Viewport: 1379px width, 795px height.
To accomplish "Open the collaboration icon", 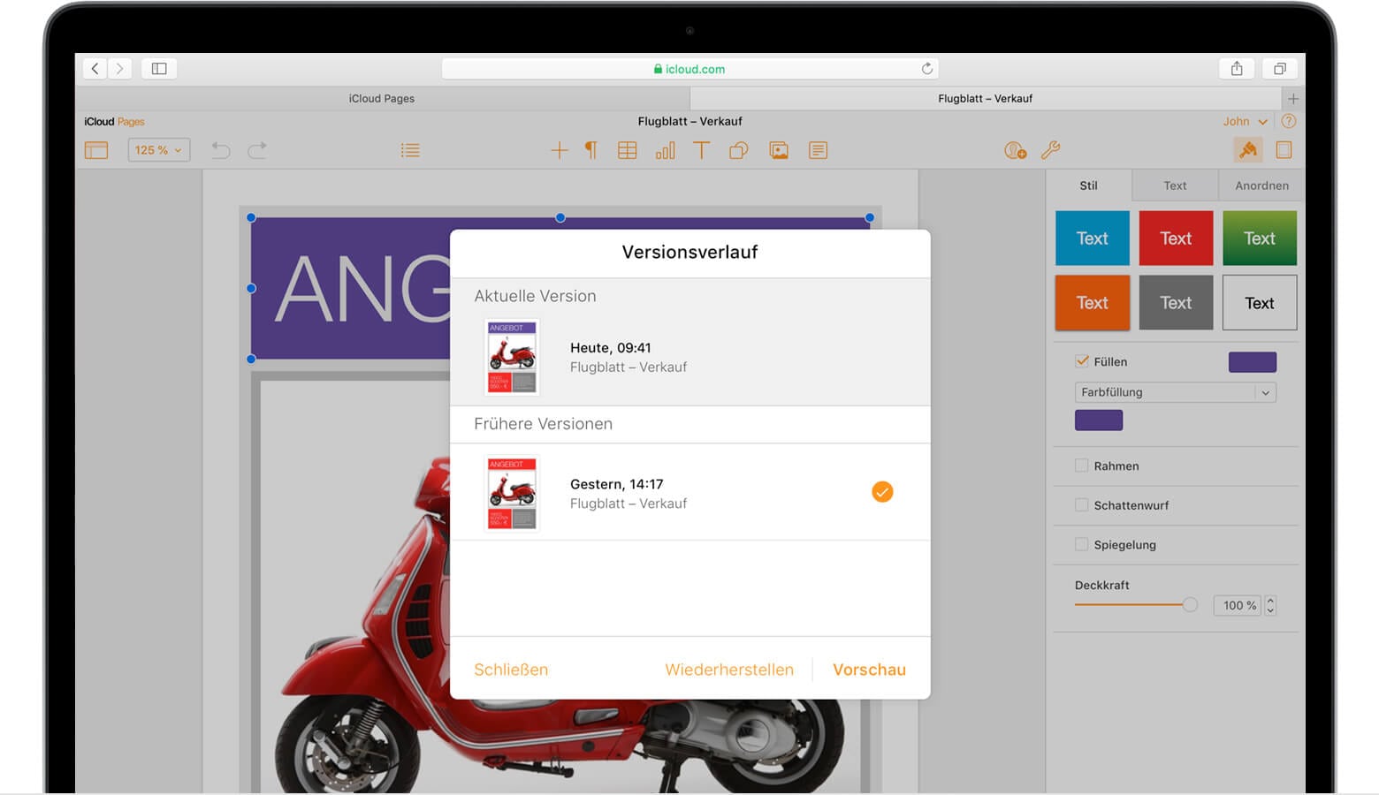I will [1016, 150].
